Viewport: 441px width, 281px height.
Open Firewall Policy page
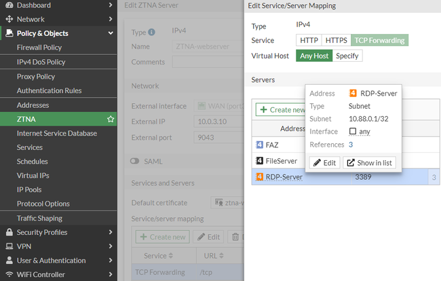coord(39,48)
